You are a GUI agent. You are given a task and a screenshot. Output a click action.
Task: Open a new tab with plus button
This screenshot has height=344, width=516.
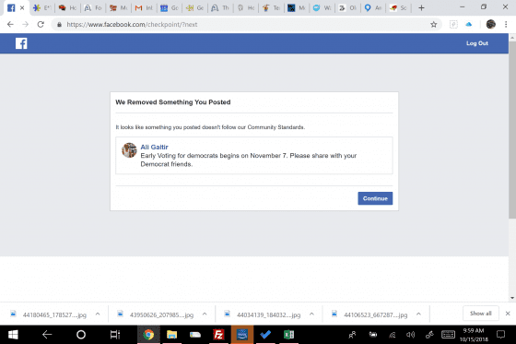point(421,8)
